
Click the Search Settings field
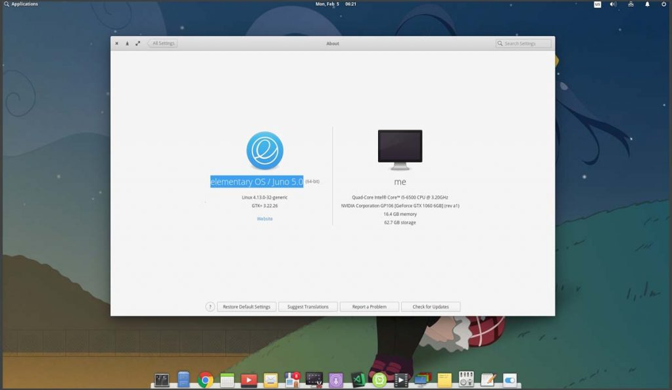point(523,43)
